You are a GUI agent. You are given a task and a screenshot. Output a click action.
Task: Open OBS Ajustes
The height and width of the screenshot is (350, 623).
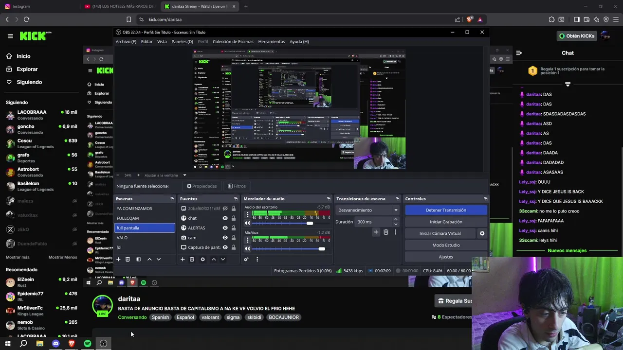coord(446,257)
